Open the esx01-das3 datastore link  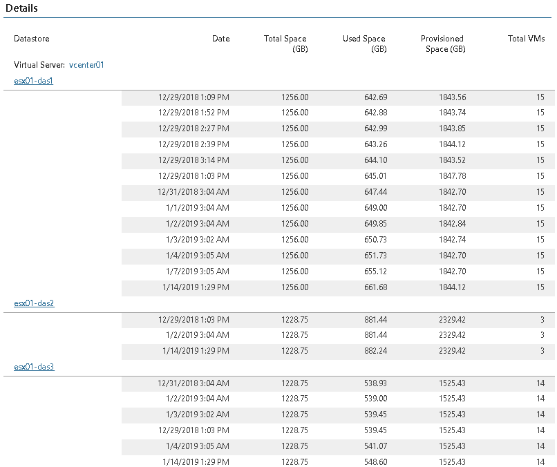(34, 367)
